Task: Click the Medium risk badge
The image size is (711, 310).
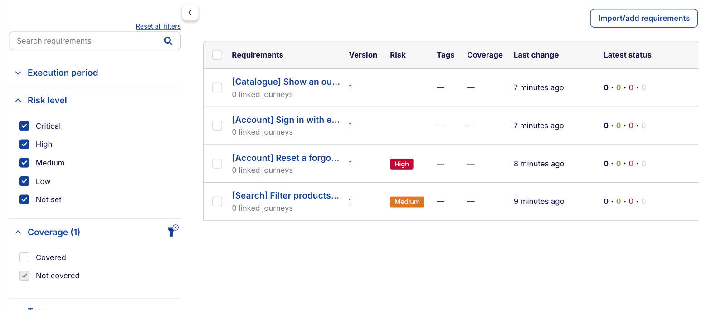Action: (407, 202)
